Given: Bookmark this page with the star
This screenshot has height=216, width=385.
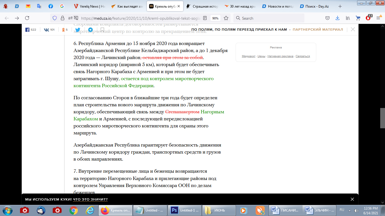Looking at the screenshot, I should pos(226,18).
